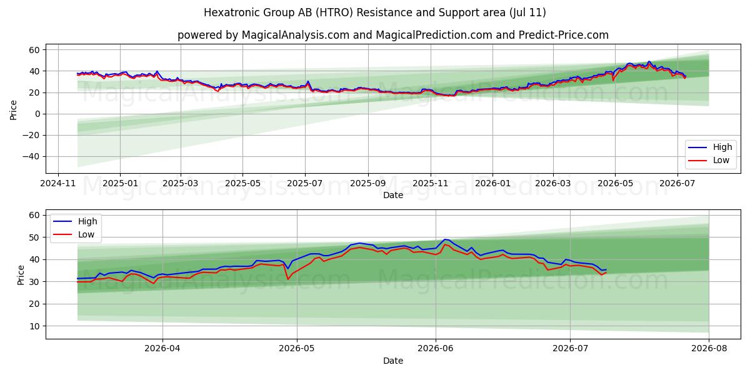Viewport: 750px width, 375px height.
Task: Click the '2026-05' date label on lower axis
Action: coord(297,349)
